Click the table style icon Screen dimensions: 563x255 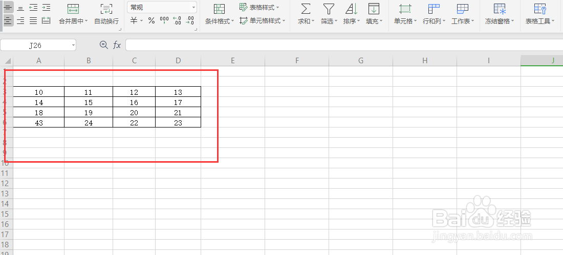pos(243,7)
